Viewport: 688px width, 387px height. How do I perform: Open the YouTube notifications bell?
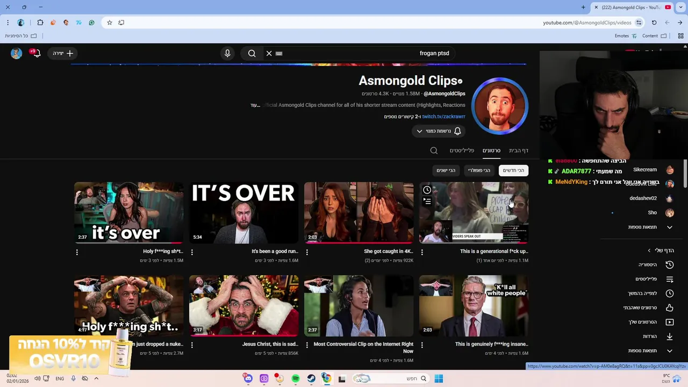(36, 53)
